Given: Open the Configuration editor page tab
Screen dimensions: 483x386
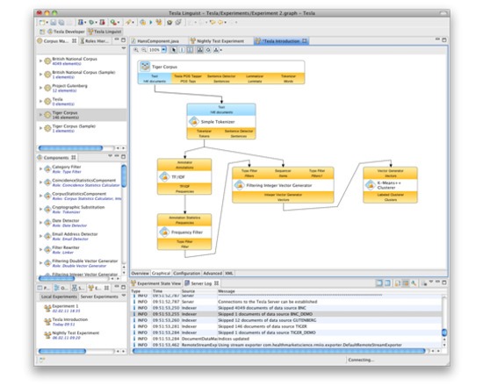Looking at the screenshot, I should (186, 273).
